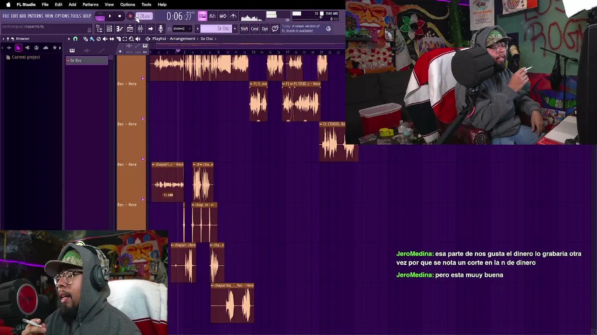Select the playback speaker tool

[138, 39]
